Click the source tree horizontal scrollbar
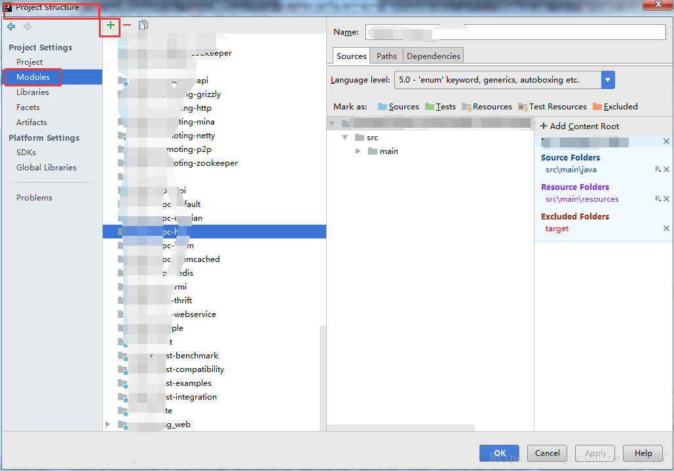This screenshot has height=471, width=674. 401,428
